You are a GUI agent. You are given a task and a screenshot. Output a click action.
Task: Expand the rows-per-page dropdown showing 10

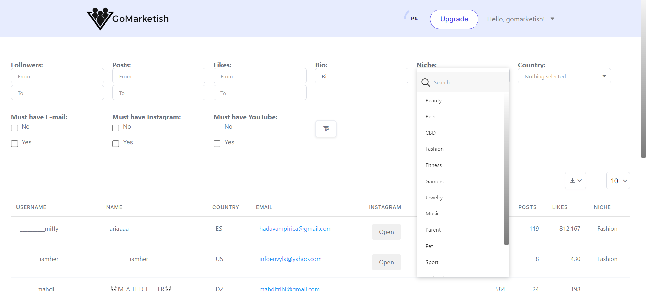(x=618, y=181)
